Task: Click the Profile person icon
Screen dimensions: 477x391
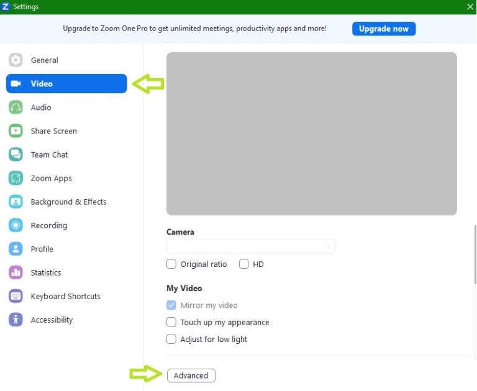Action: (x=16, y=249)
